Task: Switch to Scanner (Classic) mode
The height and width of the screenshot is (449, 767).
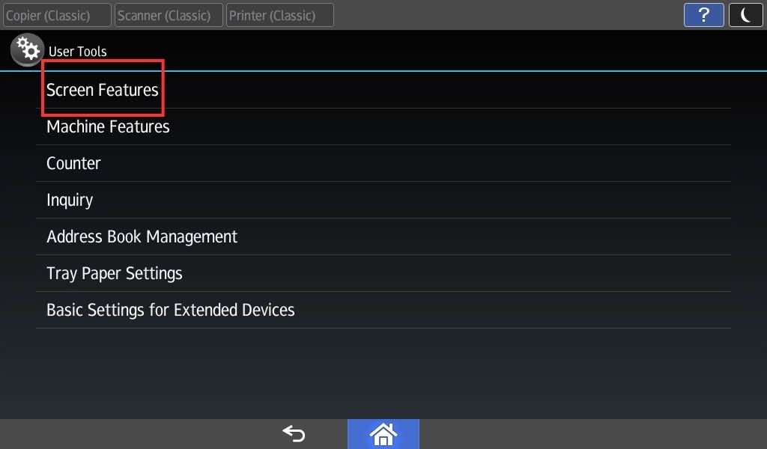Action: tap(169, 15)
